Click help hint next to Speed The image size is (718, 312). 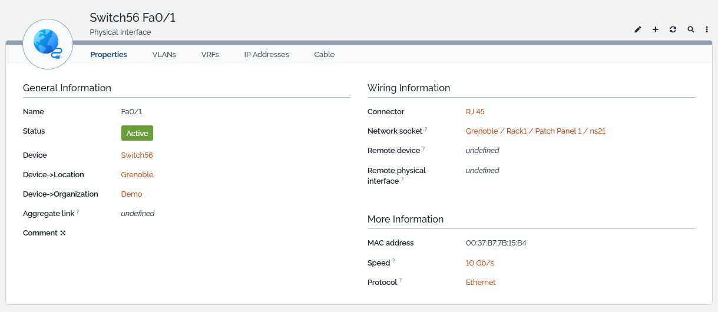[x=393, y=261]
